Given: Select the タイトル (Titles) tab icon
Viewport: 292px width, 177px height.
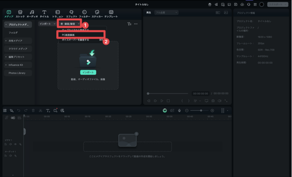Looking at the screenshot, I should (x=44, y=14).
